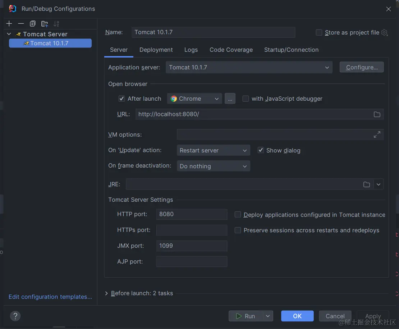The width and height of the screenshot is (399, 329).
Task: Click the Apply button
Action: 373,316
